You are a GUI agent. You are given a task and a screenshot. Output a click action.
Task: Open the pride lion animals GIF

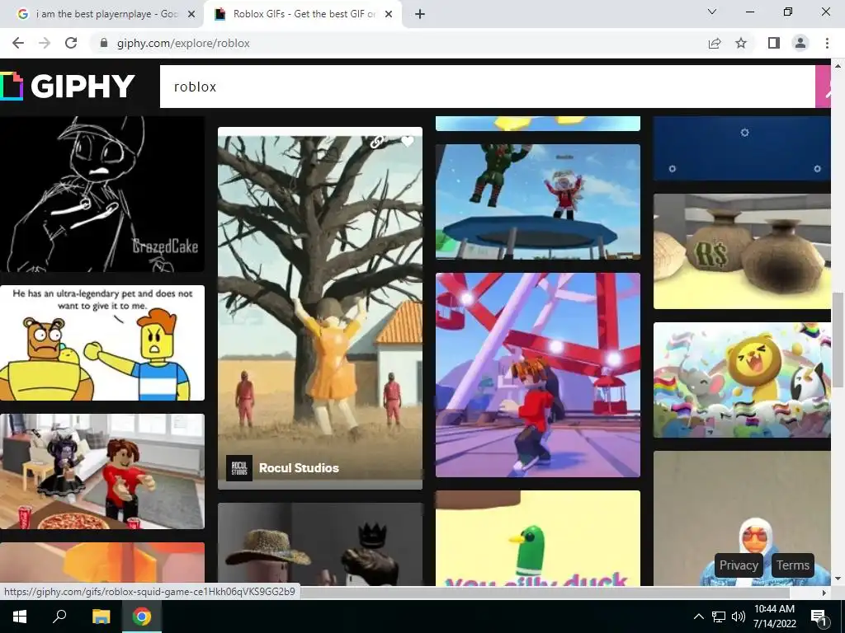742,380
